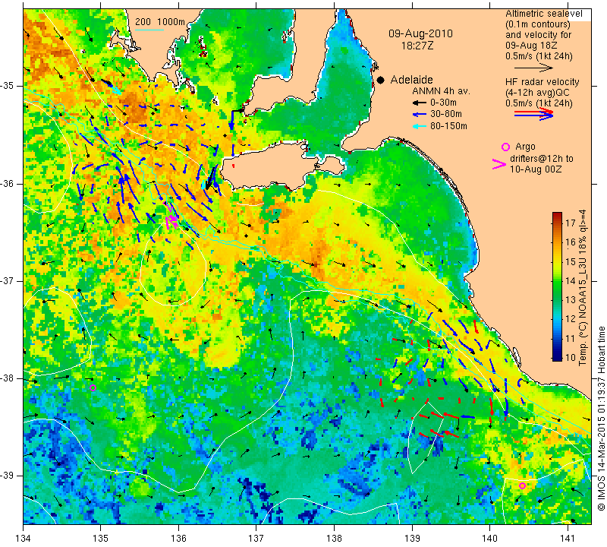
Task: Click the 'Adelaide' label
Action: [411, 80]
